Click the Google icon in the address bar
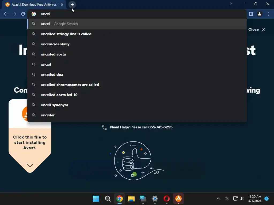The height and width of the screenshot is (205, 274). (34, 14)
